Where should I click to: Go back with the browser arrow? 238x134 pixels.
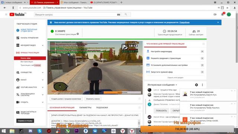coord(5,7)
